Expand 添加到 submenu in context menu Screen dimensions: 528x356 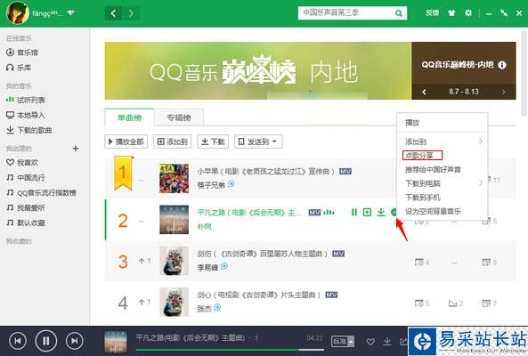(443, 142)
